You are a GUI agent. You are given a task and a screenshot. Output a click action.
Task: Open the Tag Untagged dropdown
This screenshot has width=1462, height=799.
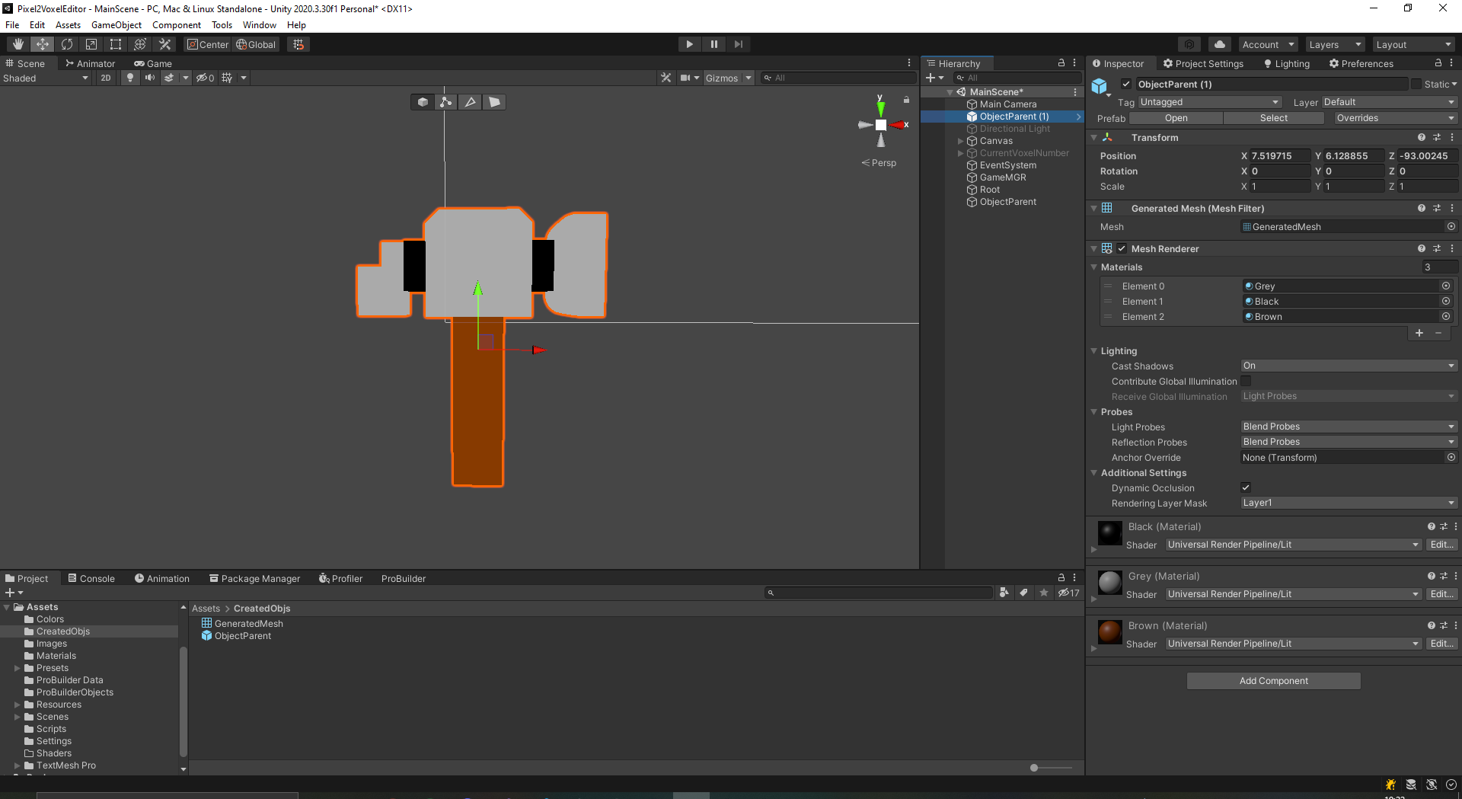(x=1209, y=102)
